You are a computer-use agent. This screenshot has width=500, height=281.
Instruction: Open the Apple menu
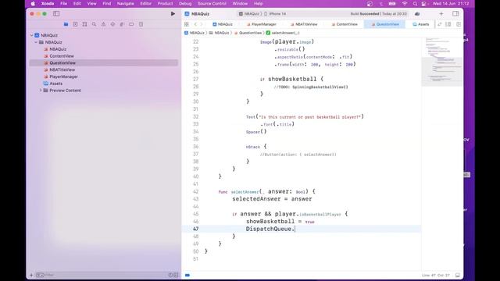coord(33,3)
